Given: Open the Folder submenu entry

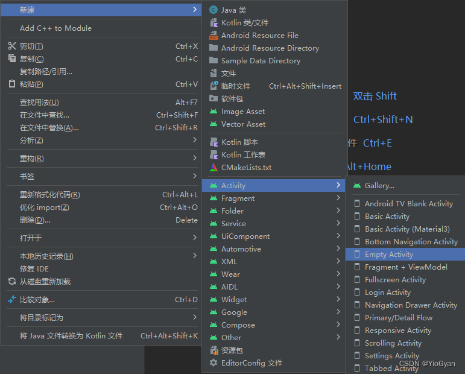Looking at the screenshot, I should (x=273, y=211).
